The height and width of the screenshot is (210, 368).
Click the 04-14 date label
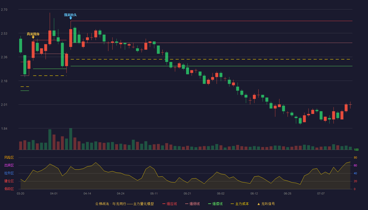click(x=87, y=193)
